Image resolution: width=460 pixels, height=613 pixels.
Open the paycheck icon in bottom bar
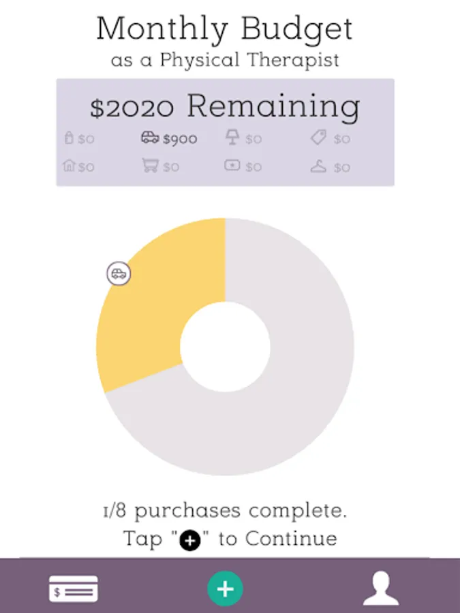(x=74, y=589)
